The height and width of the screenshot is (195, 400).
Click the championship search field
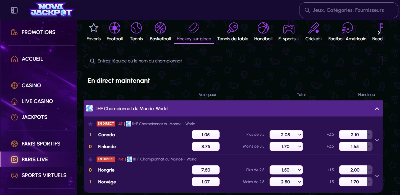(x=233, y=61)
